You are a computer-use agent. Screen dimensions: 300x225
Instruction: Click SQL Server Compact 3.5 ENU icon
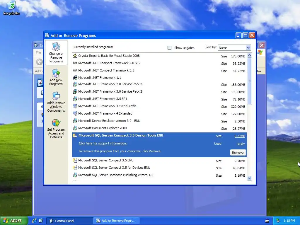(75, 160)
